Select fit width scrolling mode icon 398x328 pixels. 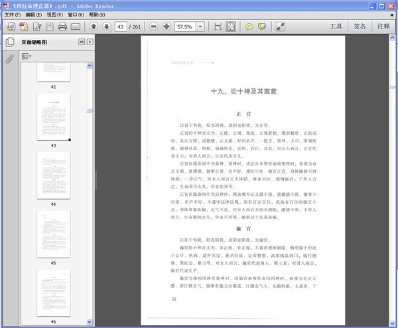click(218, 27)
